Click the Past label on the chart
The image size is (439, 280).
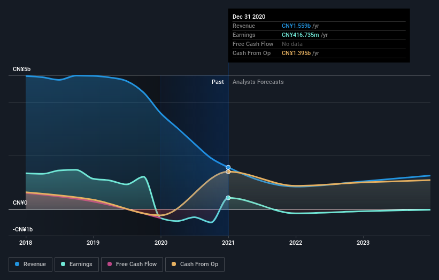pyautogui.click(x=218, y=82)
